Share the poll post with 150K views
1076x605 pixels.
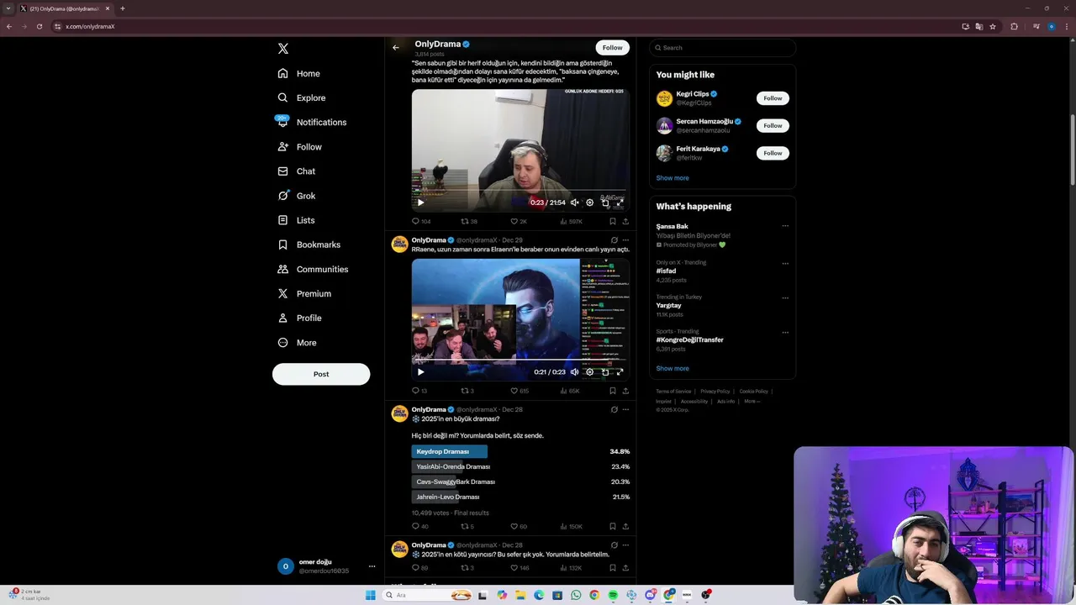(625, 527)
